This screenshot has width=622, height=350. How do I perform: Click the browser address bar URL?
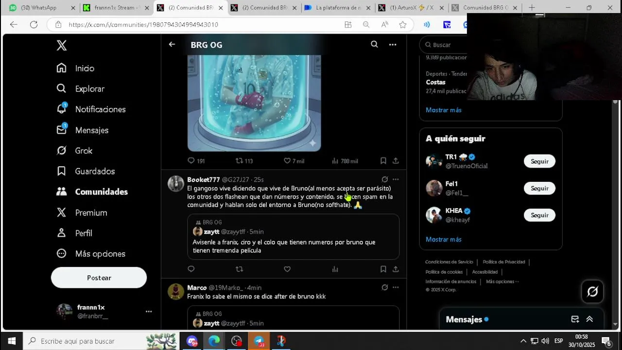coord(143,24)
